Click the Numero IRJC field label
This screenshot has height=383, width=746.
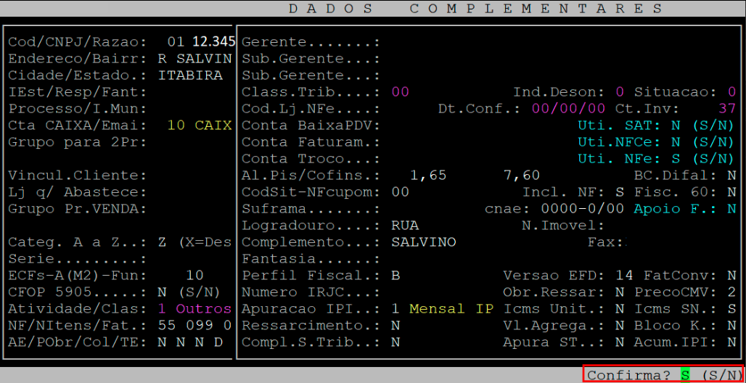coord(311,292)
